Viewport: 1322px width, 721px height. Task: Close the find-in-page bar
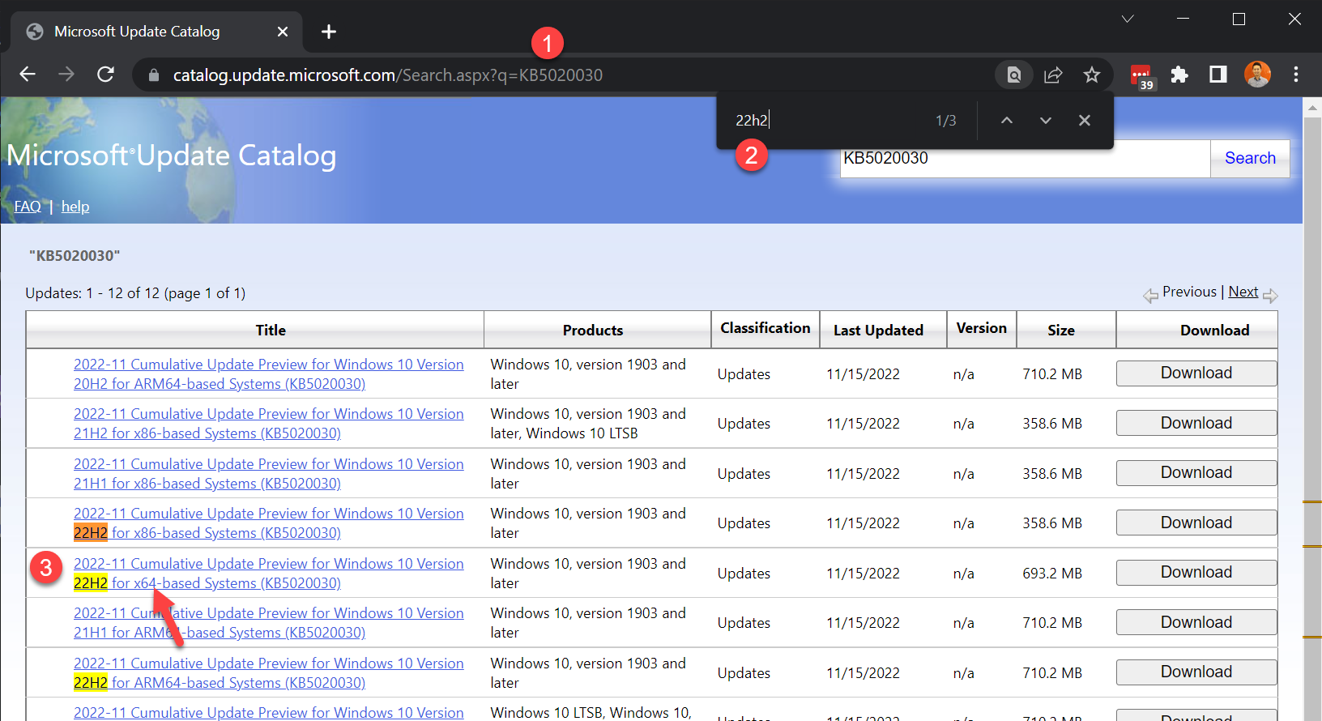(1085, 121)
